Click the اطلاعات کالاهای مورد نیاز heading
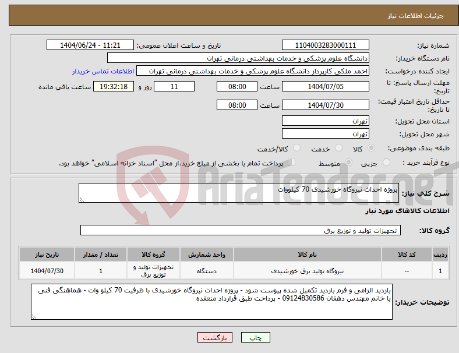Screen dimensions: 459x353 (x=407, y=211)
